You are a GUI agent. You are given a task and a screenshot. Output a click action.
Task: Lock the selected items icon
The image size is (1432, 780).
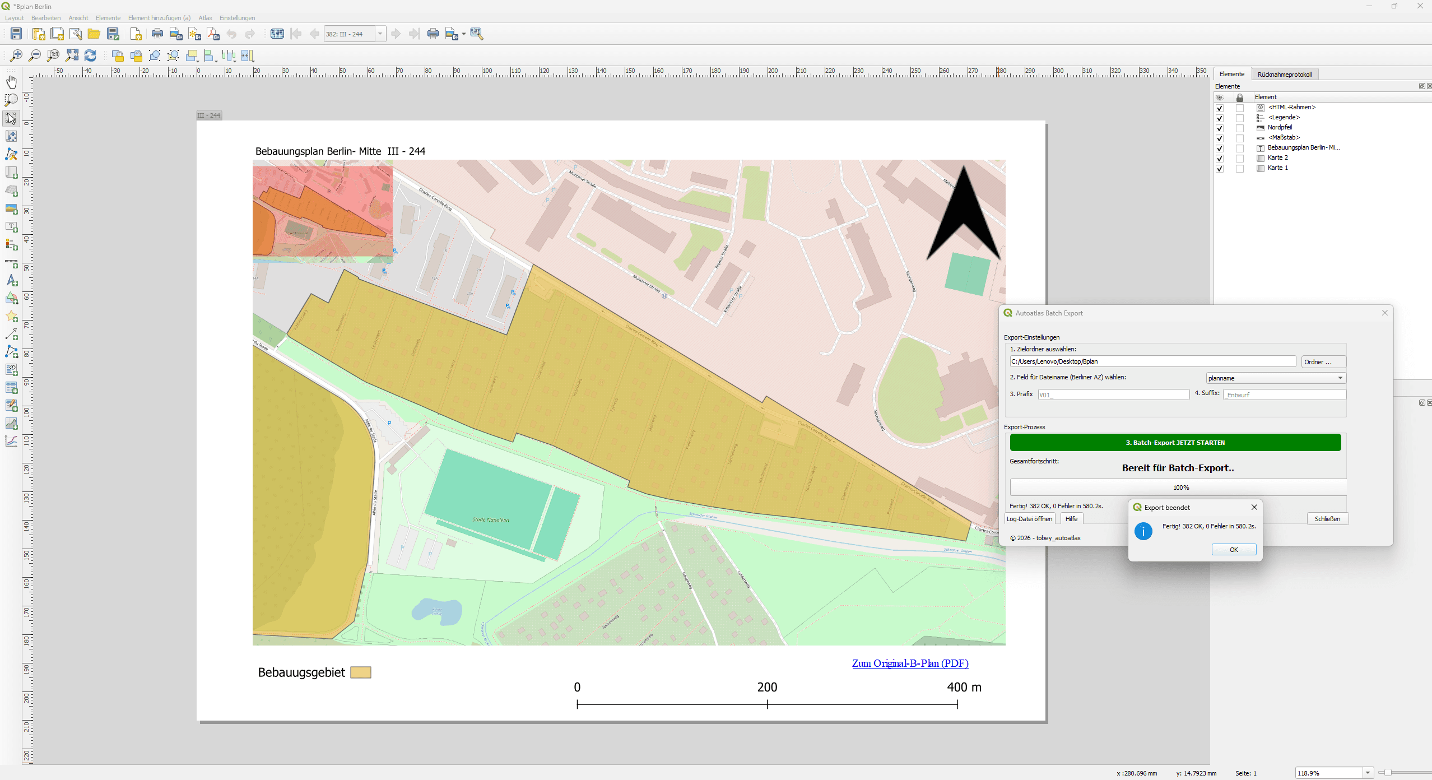(x=118, y=55)
